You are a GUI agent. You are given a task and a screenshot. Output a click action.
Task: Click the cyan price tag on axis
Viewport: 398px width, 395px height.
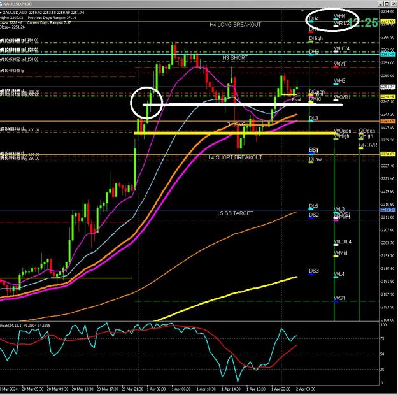388,55
